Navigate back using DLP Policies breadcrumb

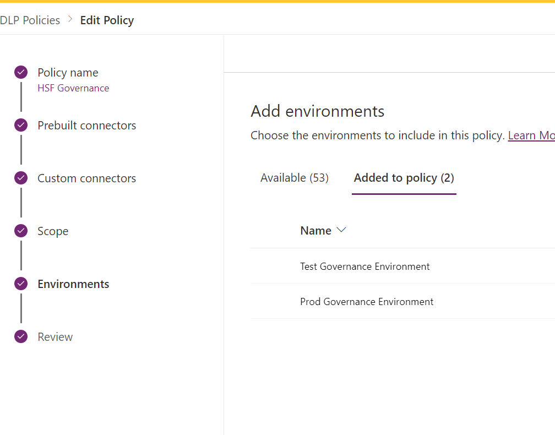[30, 20]
